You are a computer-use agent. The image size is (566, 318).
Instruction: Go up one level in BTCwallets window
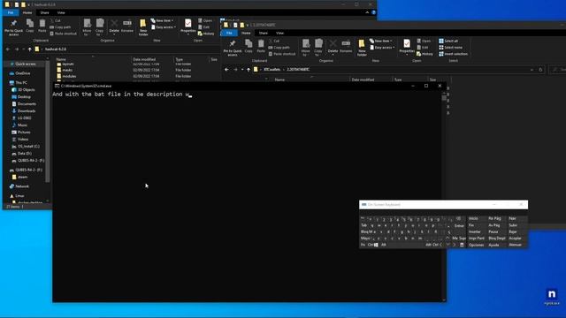[x=249, y=69]
